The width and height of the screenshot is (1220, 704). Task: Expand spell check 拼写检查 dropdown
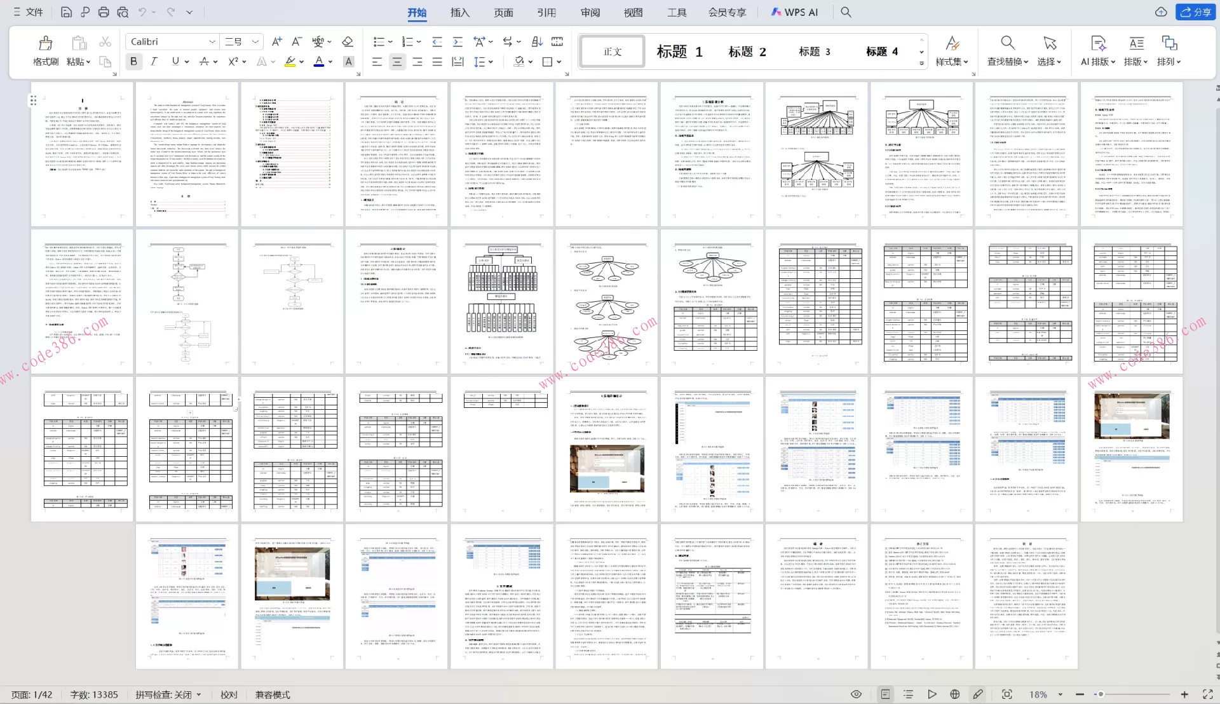click(199, 694)
